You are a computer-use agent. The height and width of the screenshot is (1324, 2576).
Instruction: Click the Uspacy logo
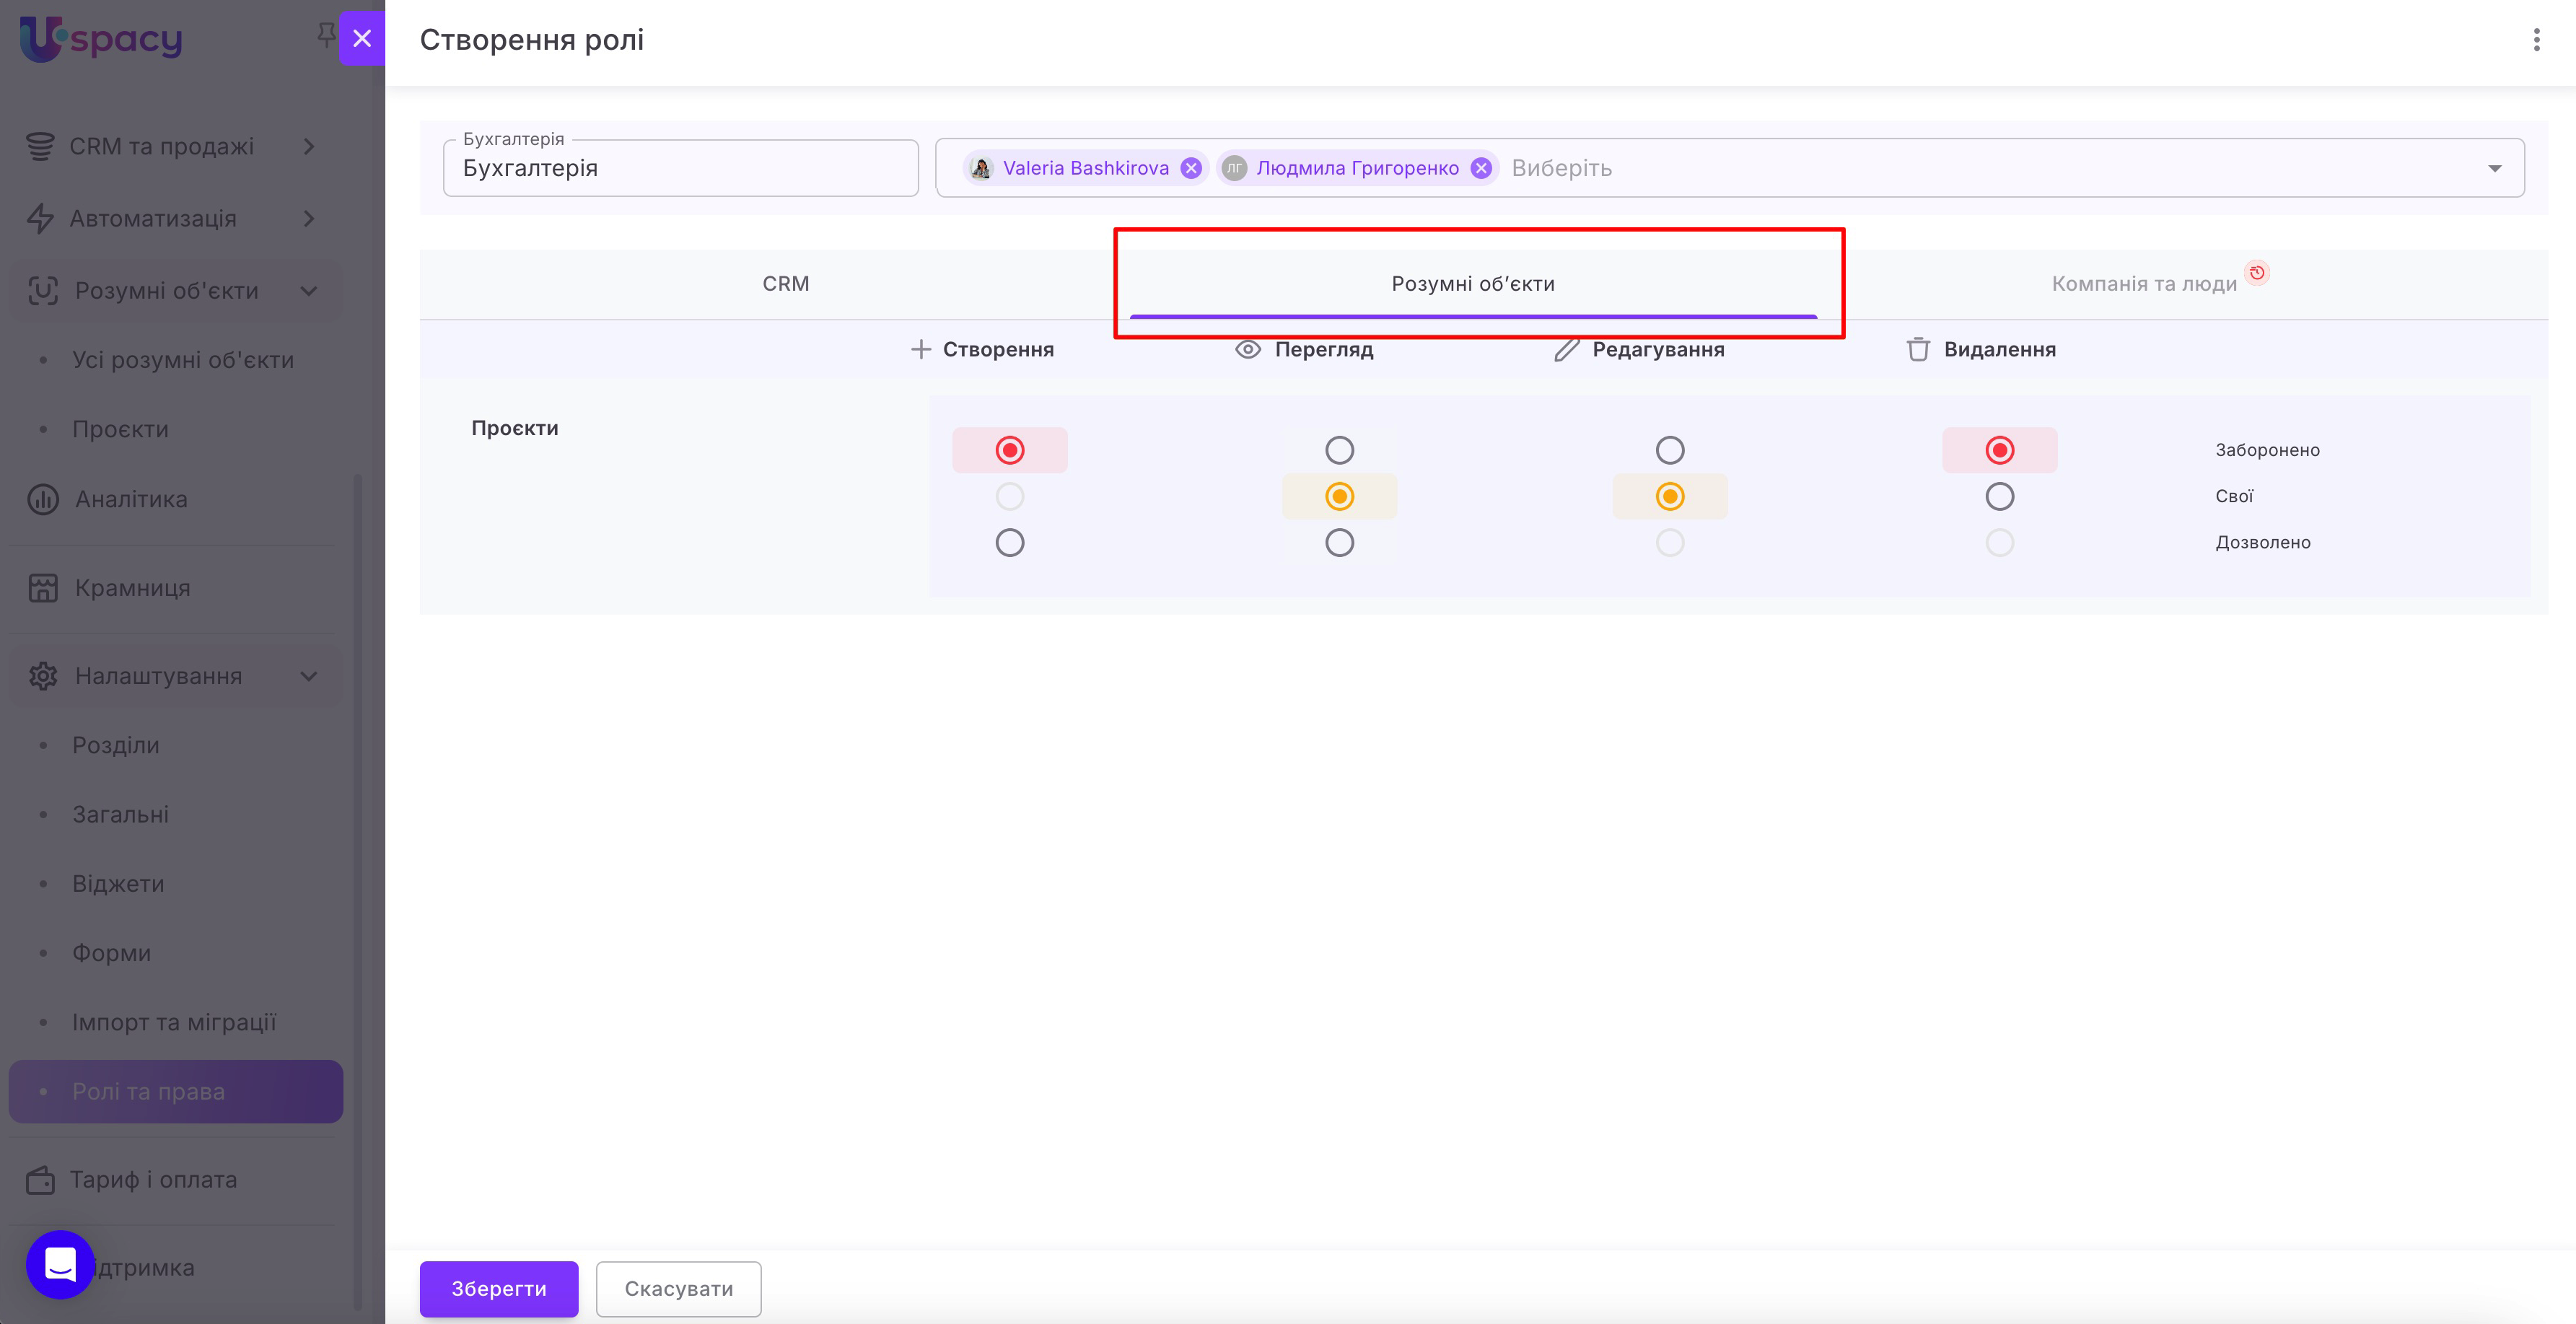[x=100, y=38]
